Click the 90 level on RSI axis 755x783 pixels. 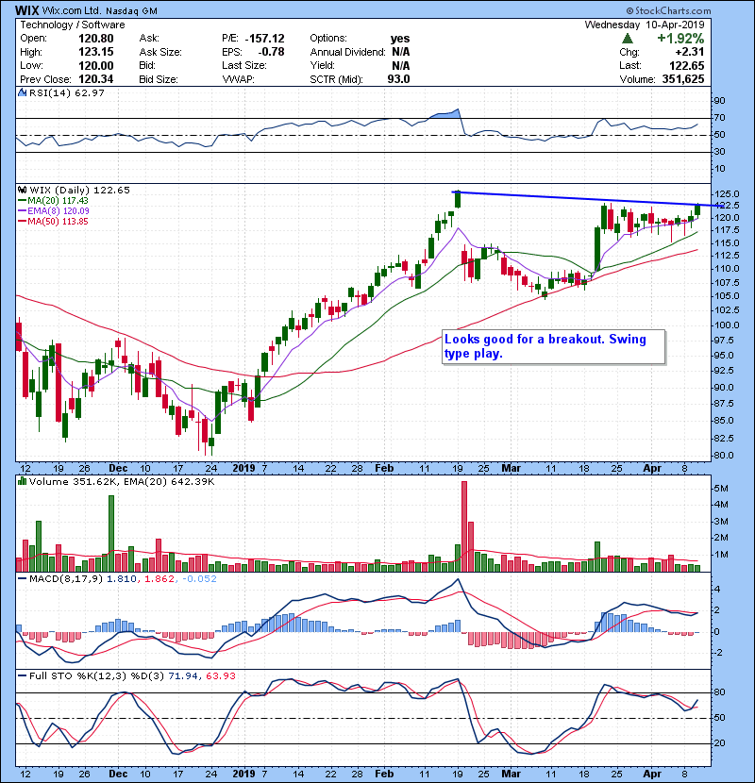click(720, 100)
